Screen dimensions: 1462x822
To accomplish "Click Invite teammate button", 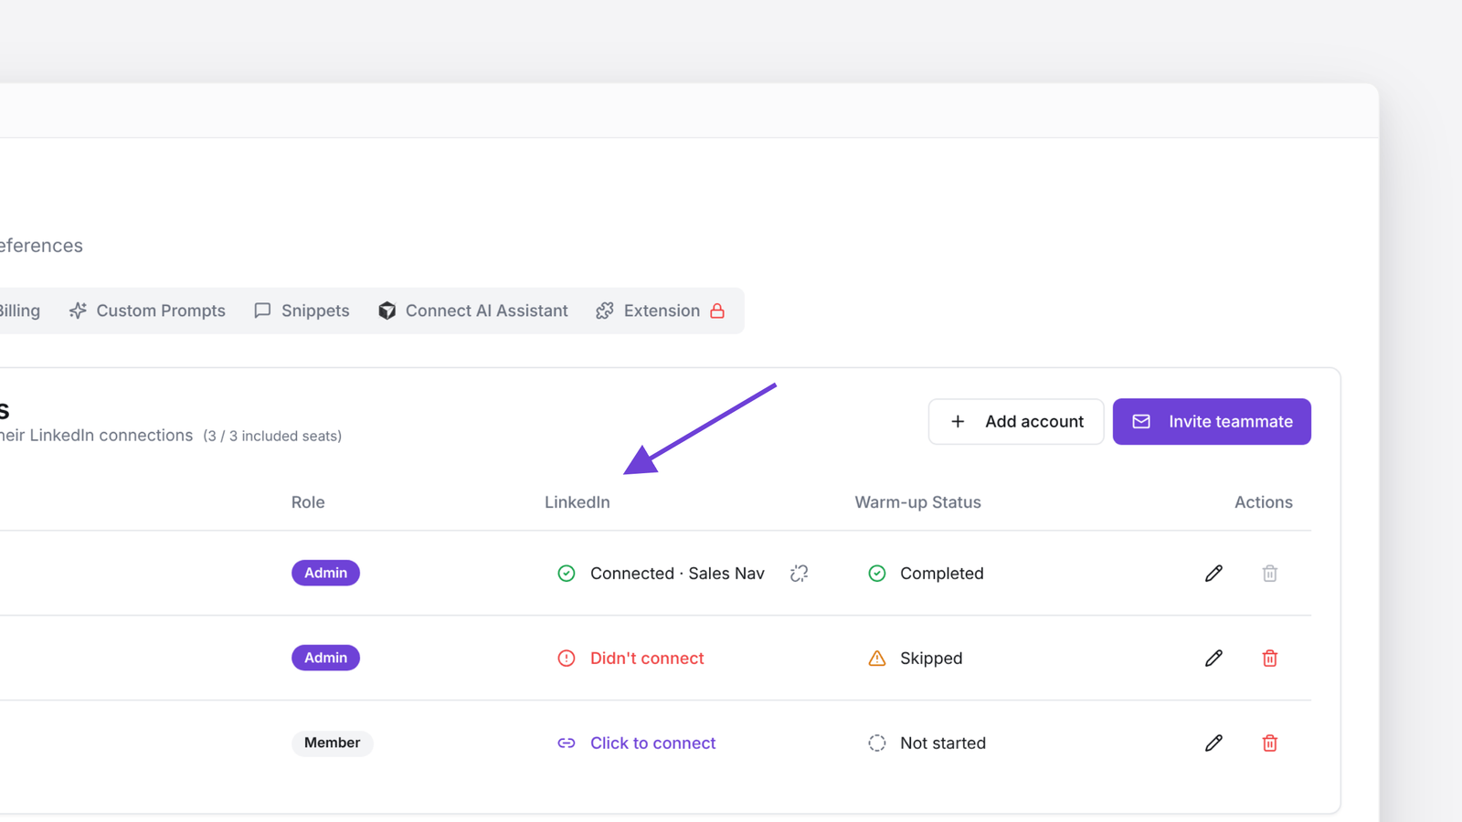I will pyautogui.click(x=1212, y=422).
